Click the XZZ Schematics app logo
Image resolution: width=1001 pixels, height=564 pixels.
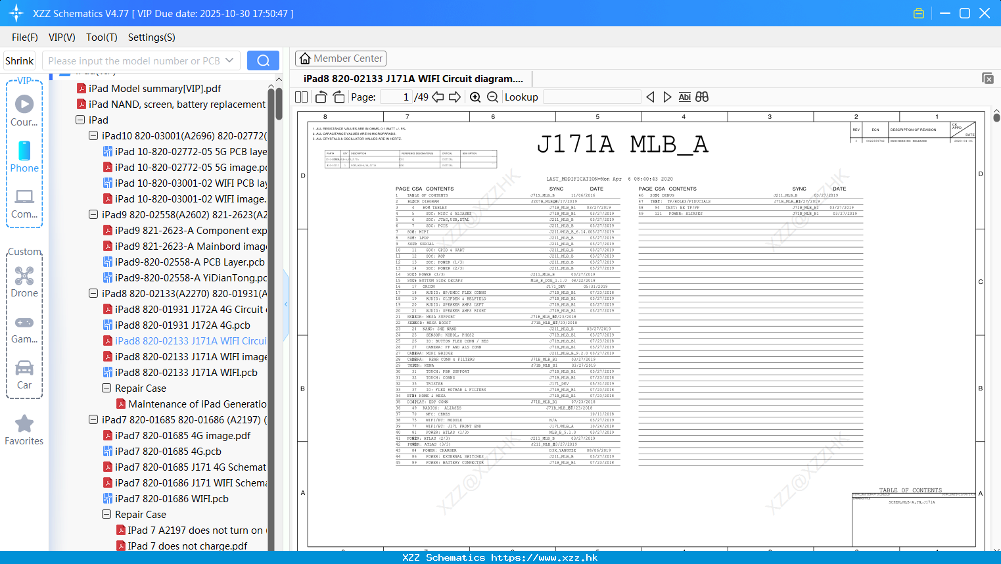(x=16, y=13)
